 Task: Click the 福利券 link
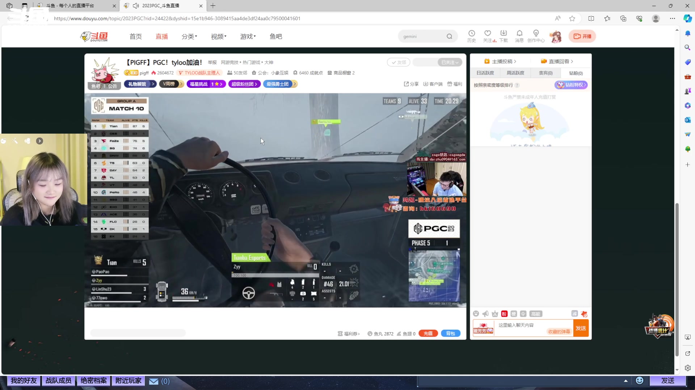point(349,334)
